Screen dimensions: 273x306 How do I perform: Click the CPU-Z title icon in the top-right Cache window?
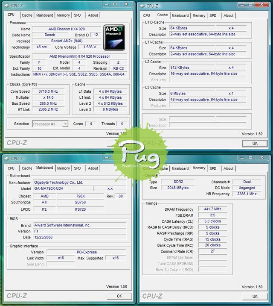142,6
